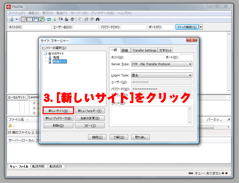The height and width of the screenshot is (183, 239).
Task: Click the 名前の変更(R) button
Action: 90,118
